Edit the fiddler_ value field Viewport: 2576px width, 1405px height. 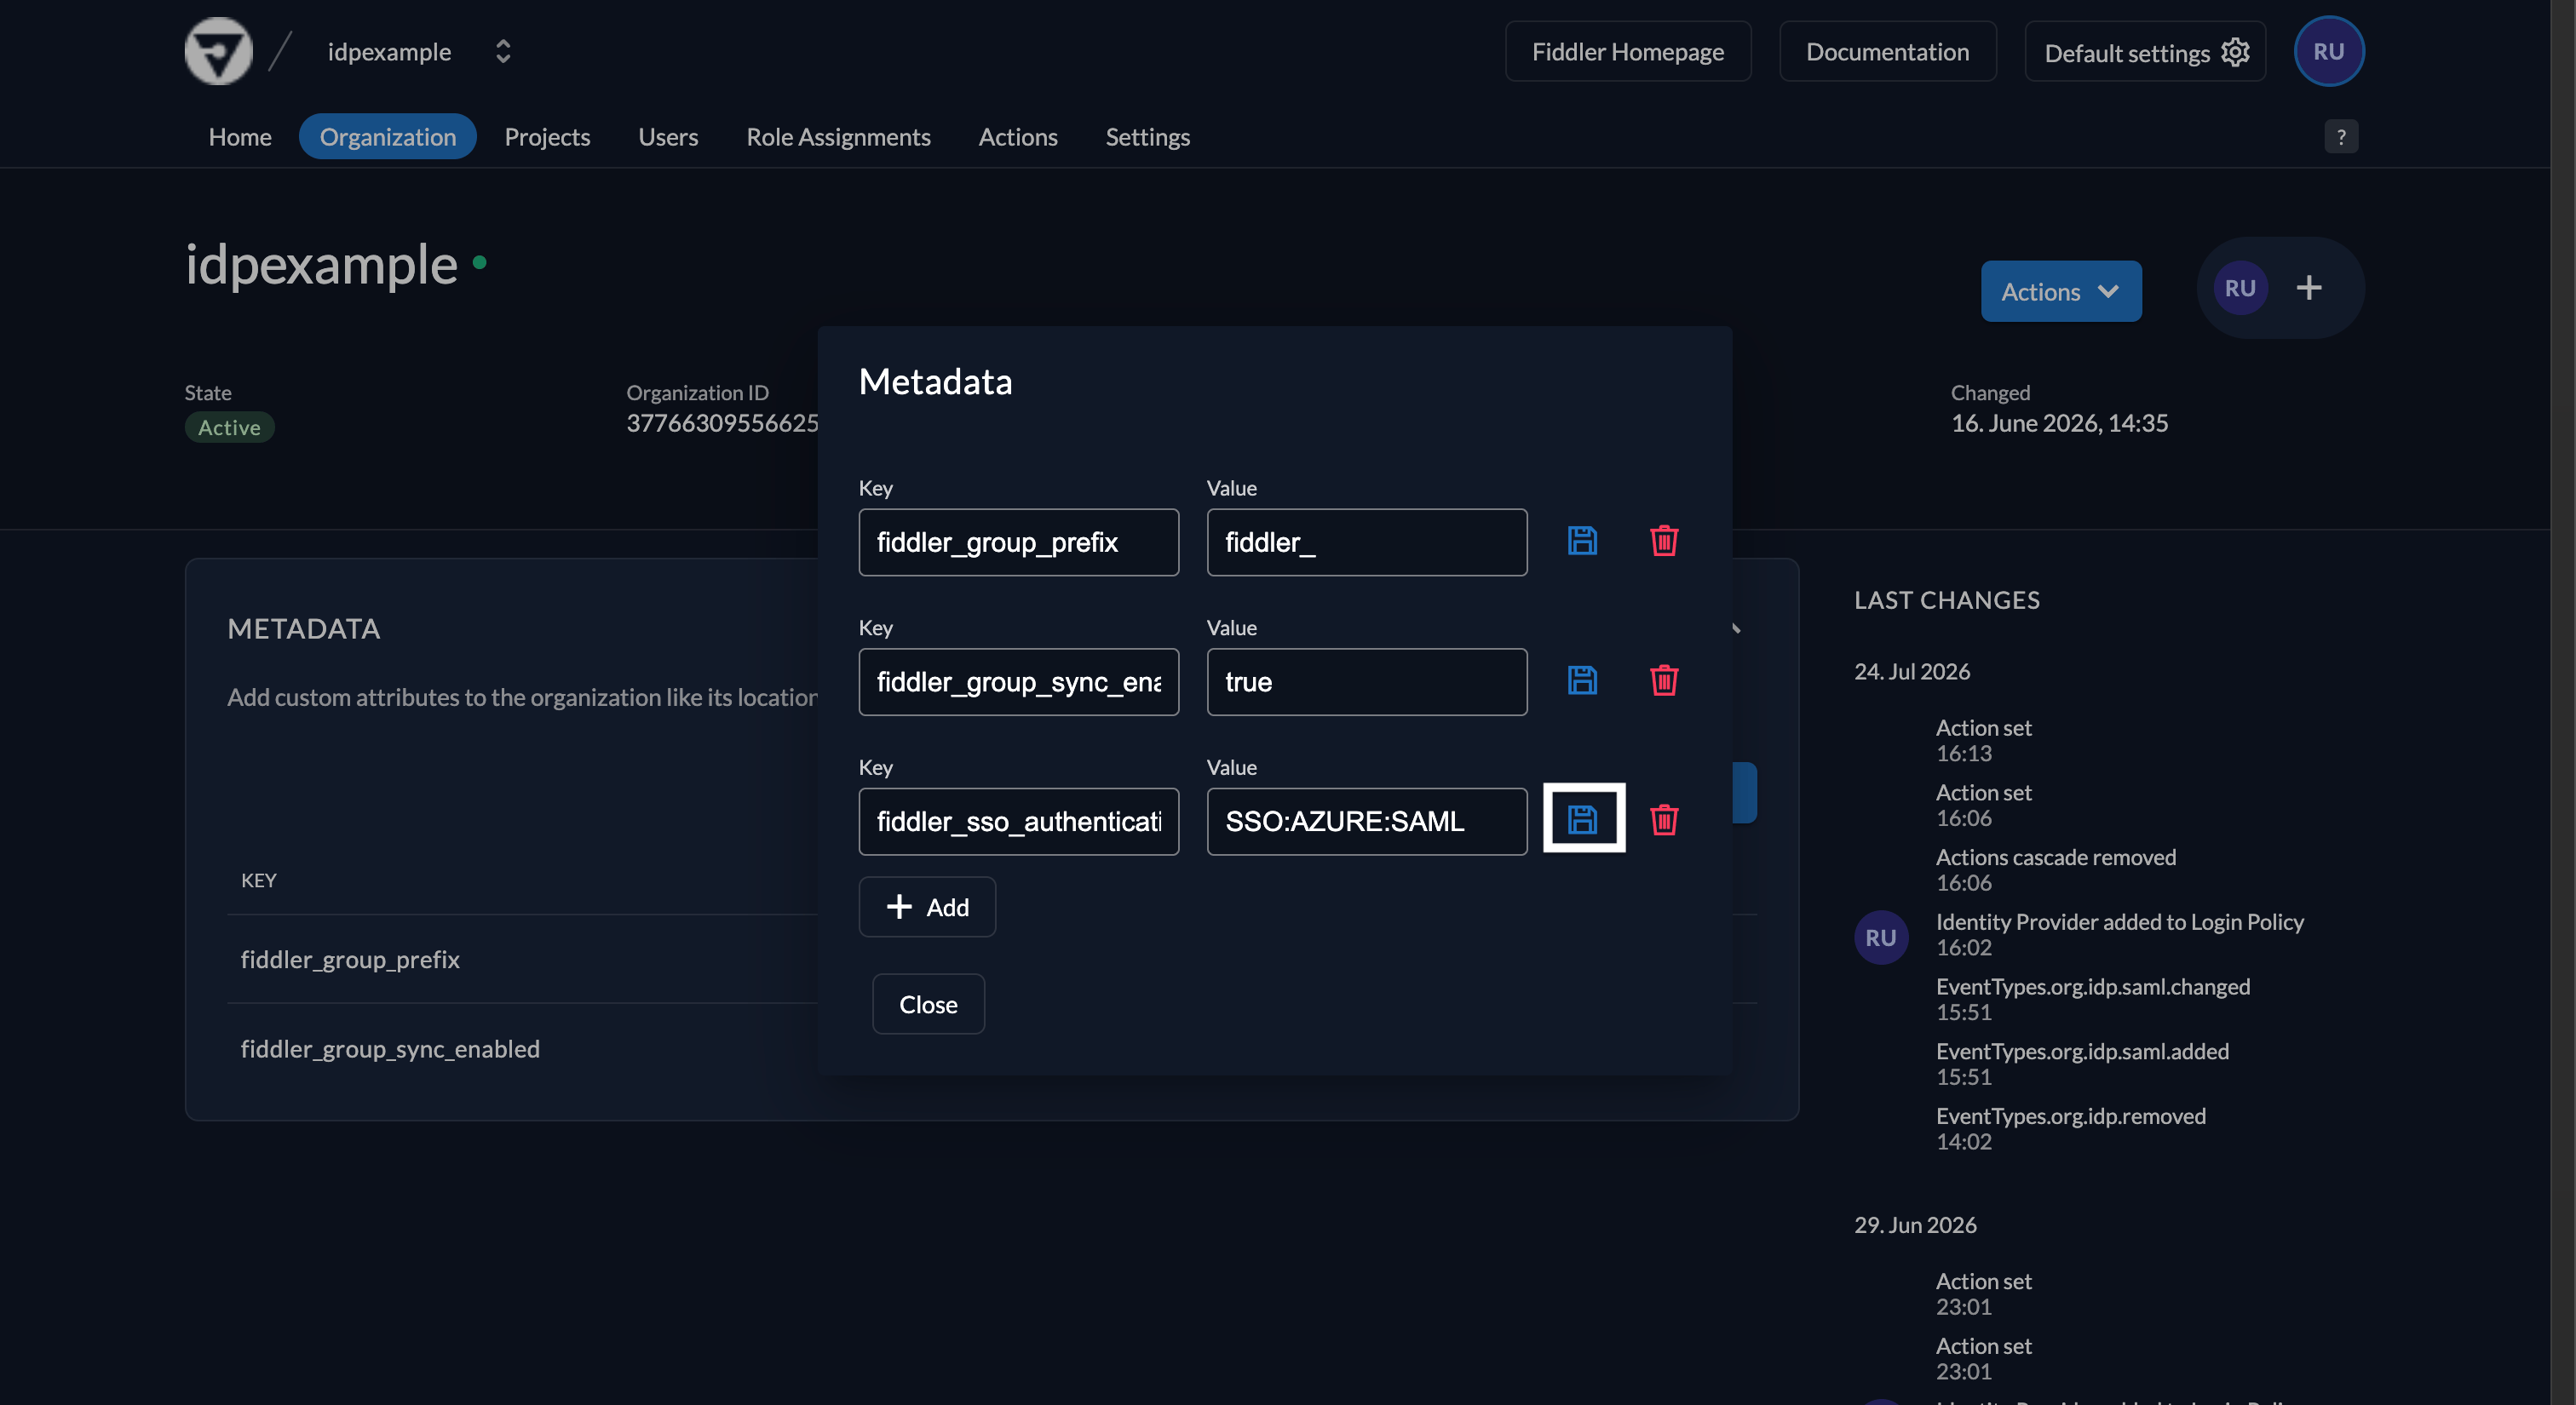(x=1366, y=542)
